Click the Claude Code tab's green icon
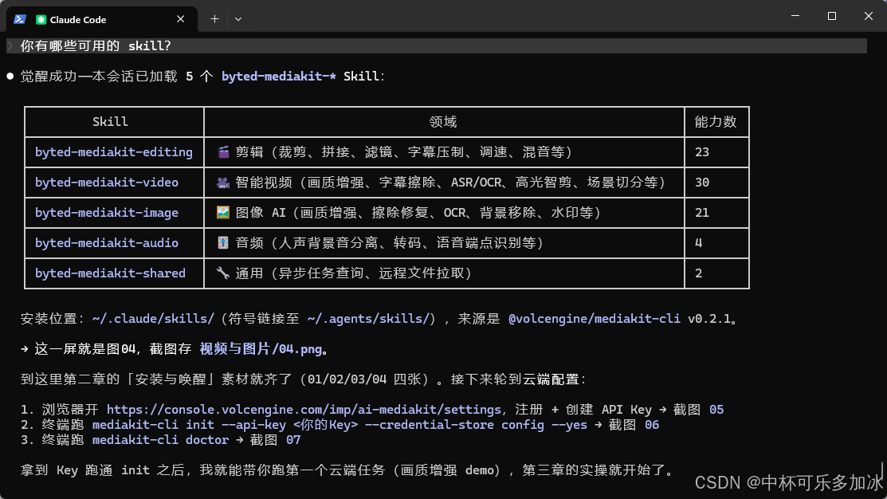Screen dimensions: 887x499 41,20
